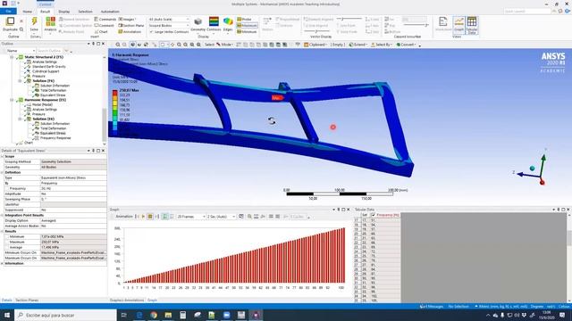Click the Frequency value field in Details
Image resolution: width=572 pixels, height=321 pixels.
[73, 188]
